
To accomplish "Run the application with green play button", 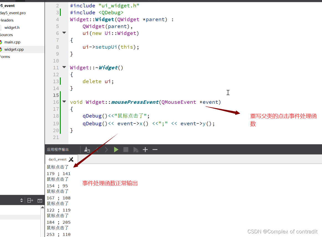I will [116, 150].
